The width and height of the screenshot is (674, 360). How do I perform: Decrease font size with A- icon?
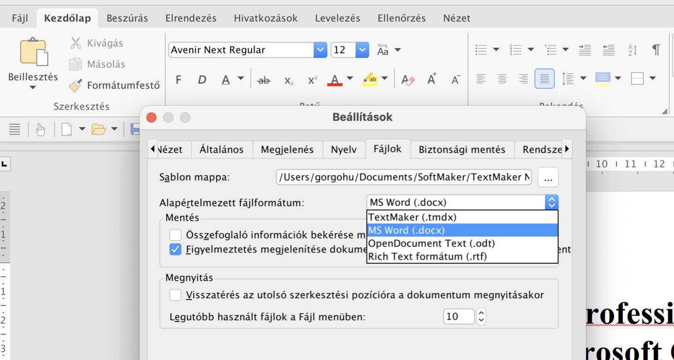pyautogui.click(x=455, y=80)
